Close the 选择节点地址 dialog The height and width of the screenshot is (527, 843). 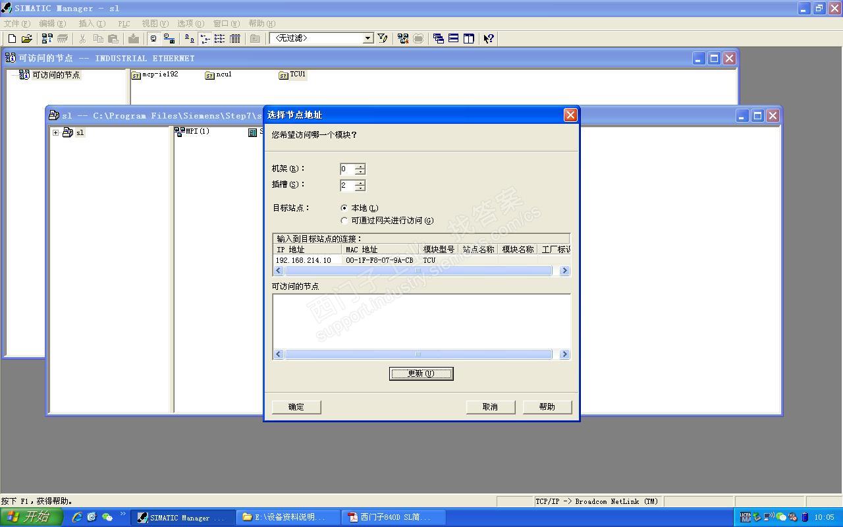click(x=570, y=115)
